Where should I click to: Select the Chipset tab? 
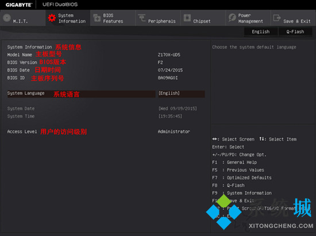coord(203,18)
